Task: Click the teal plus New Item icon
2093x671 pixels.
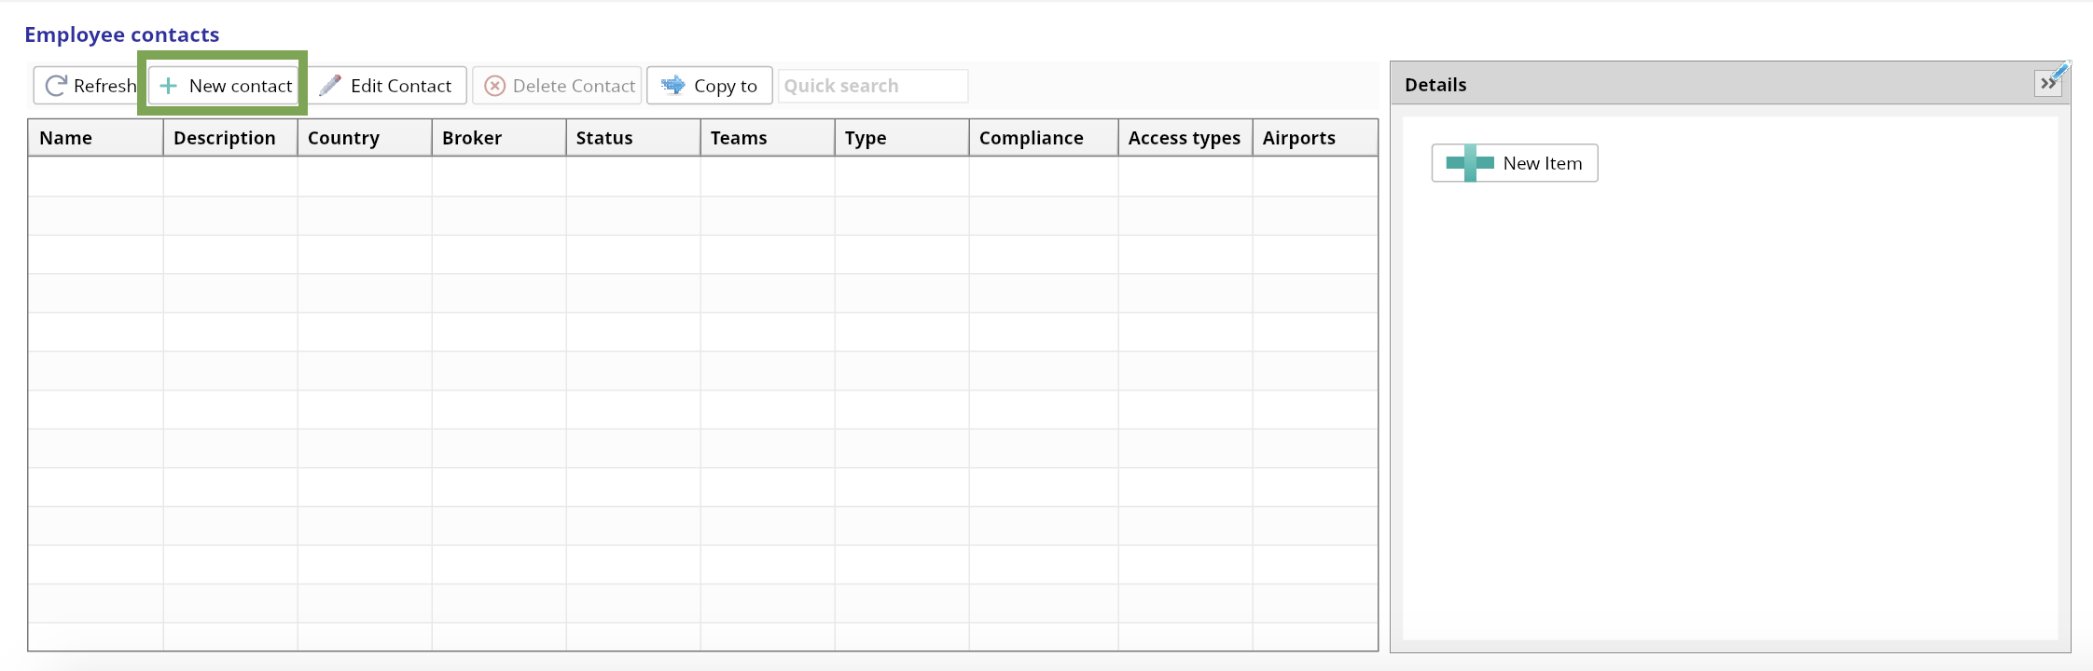Action: [1470, 163]
